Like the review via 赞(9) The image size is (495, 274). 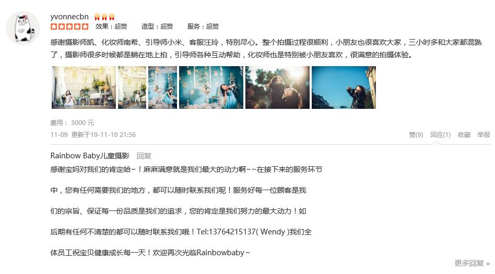tap(416, 135)
